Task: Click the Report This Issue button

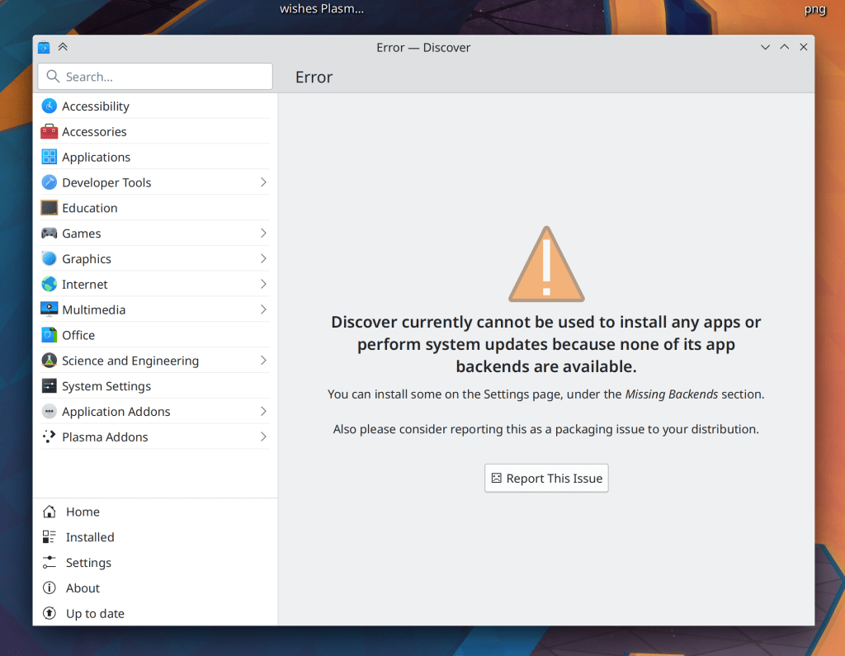Action: point(546,479)
